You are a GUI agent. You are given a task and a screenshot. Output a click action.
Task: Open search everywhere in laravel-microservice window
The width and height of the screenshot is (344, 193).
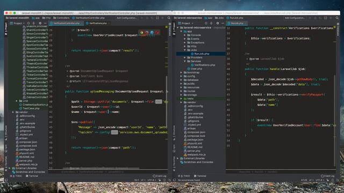coord(337,18)
